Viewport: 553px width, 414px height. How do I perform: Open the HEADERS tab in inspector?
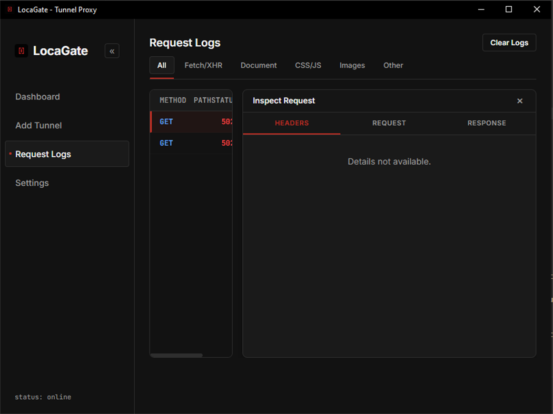tap(292, 123)
